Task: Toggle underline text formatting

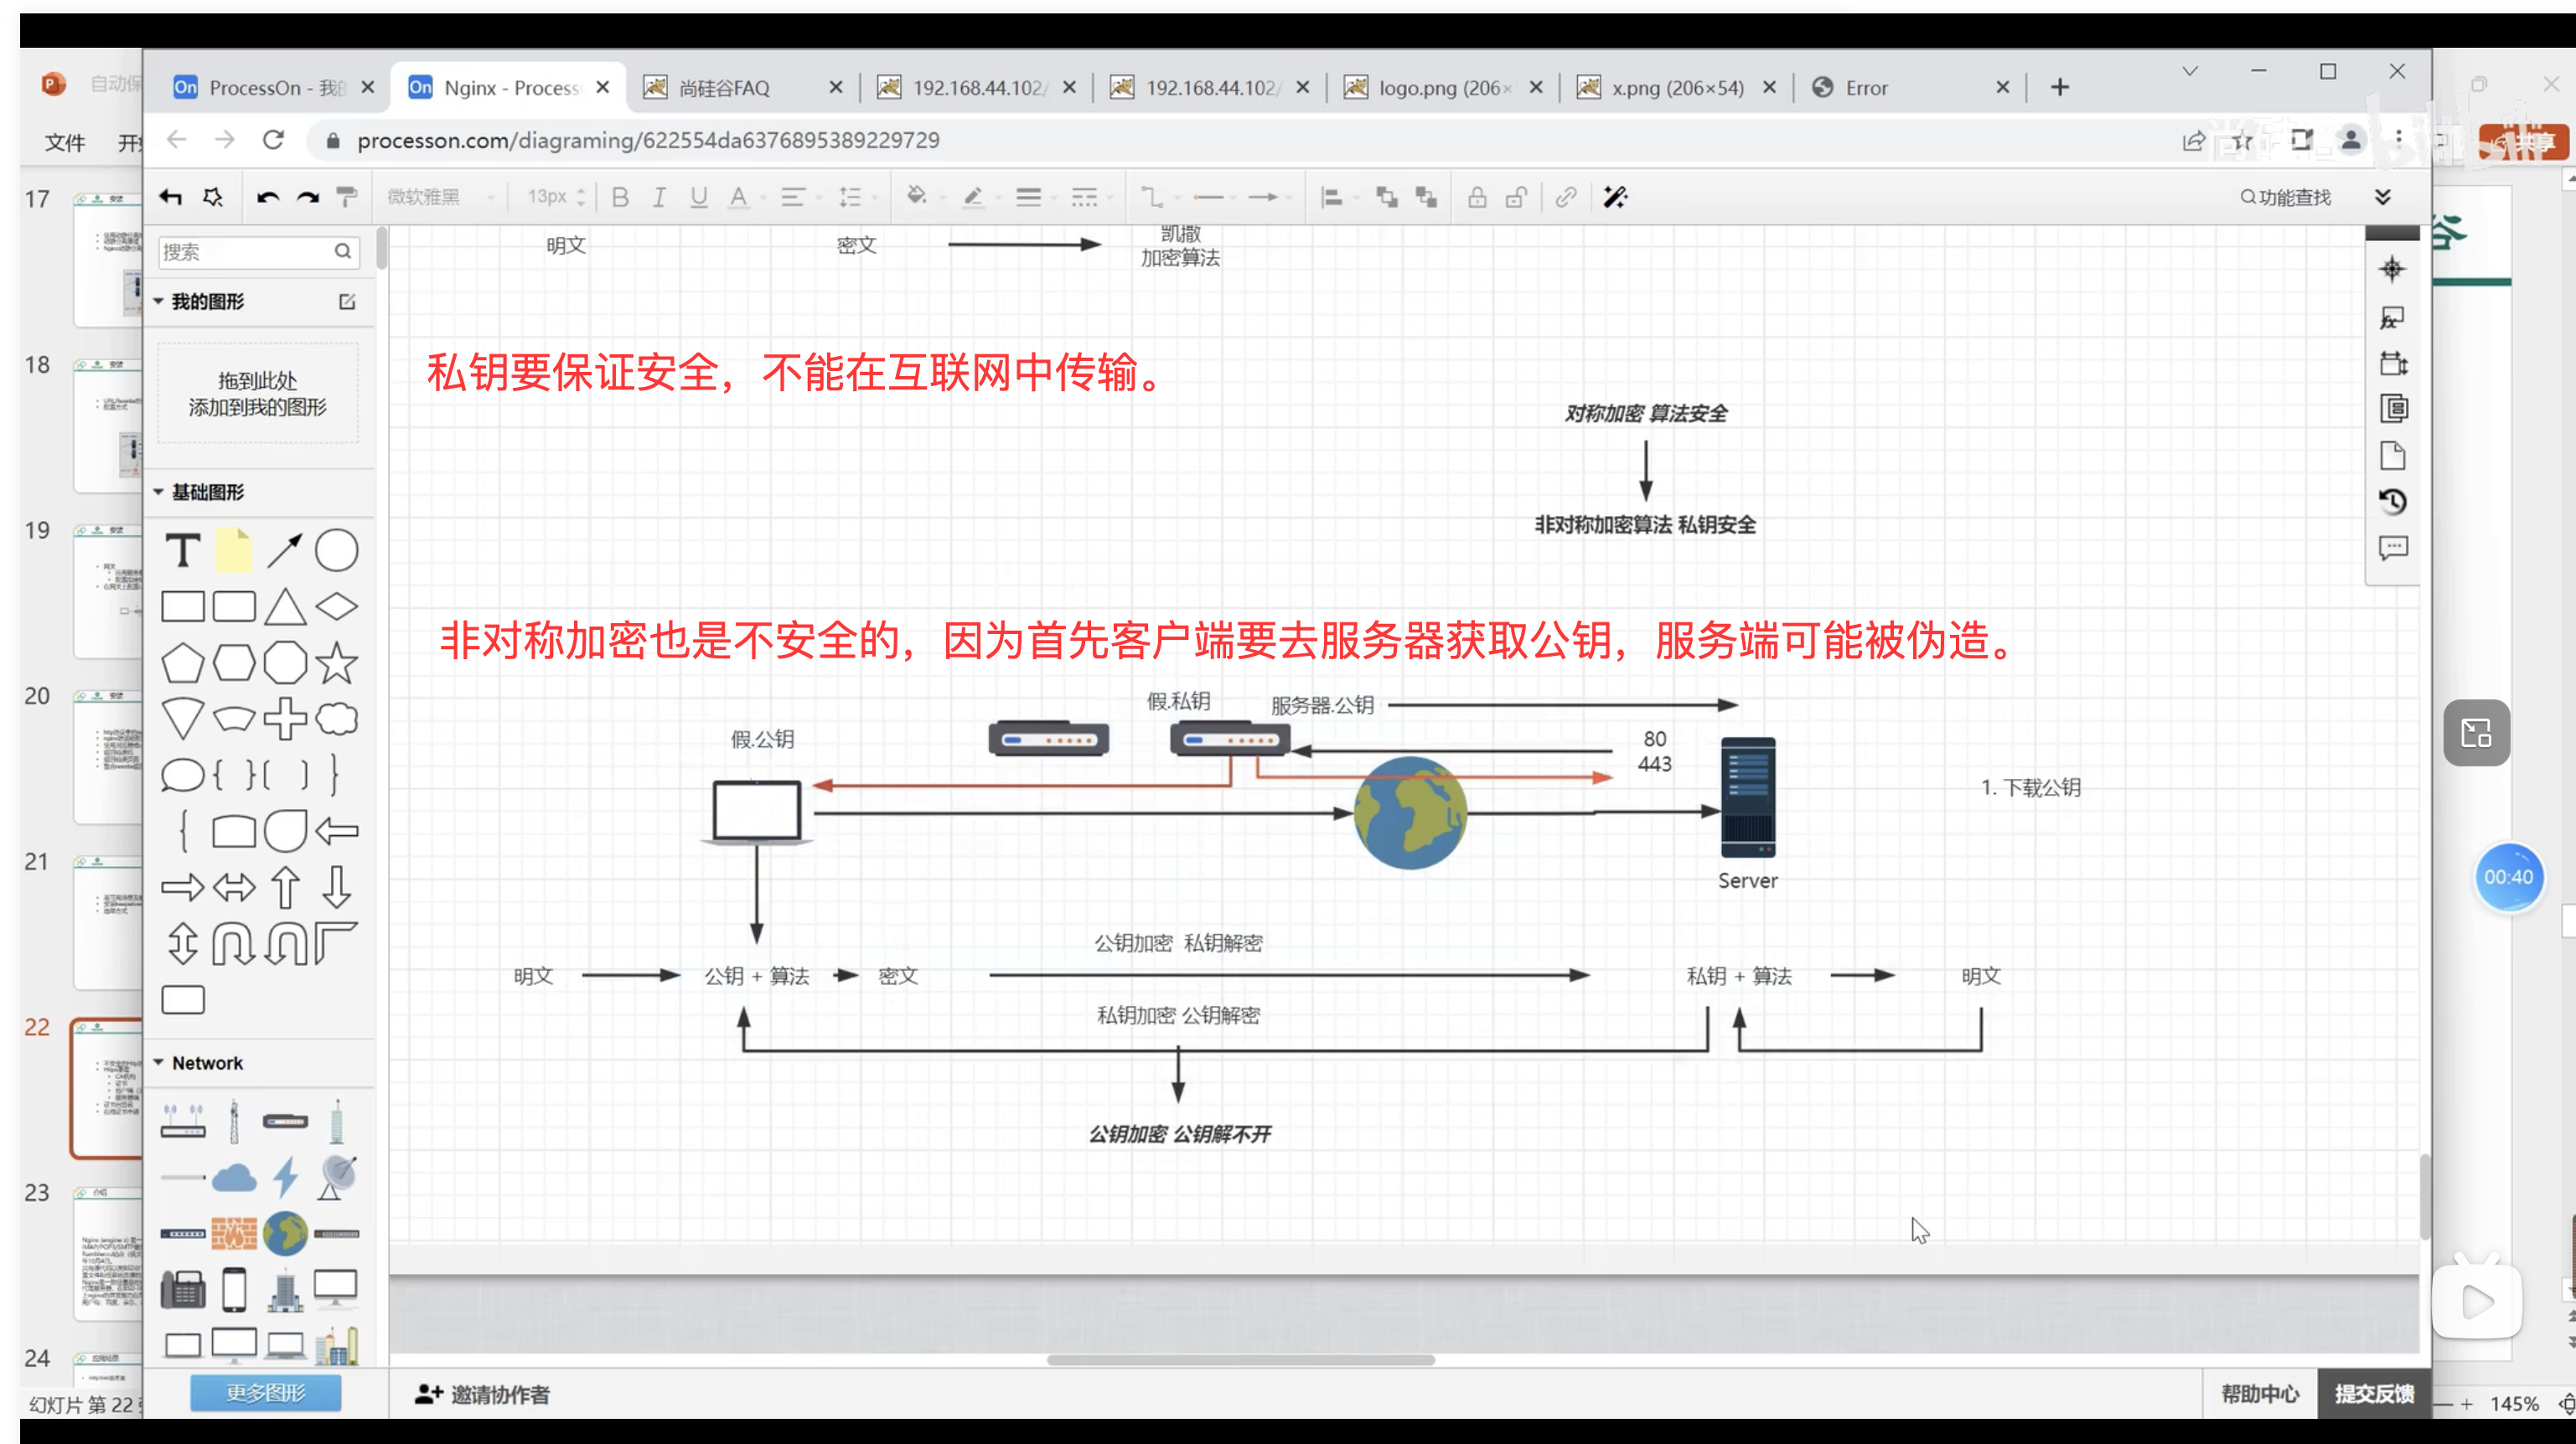Action: [698, 197]
